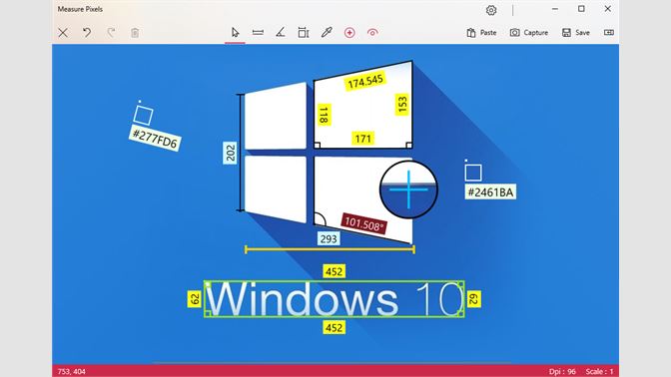Viewport: 671px width, 377px height.
Task: Click the 753, 404 cursor coordinates
Action: coord(72,371)
